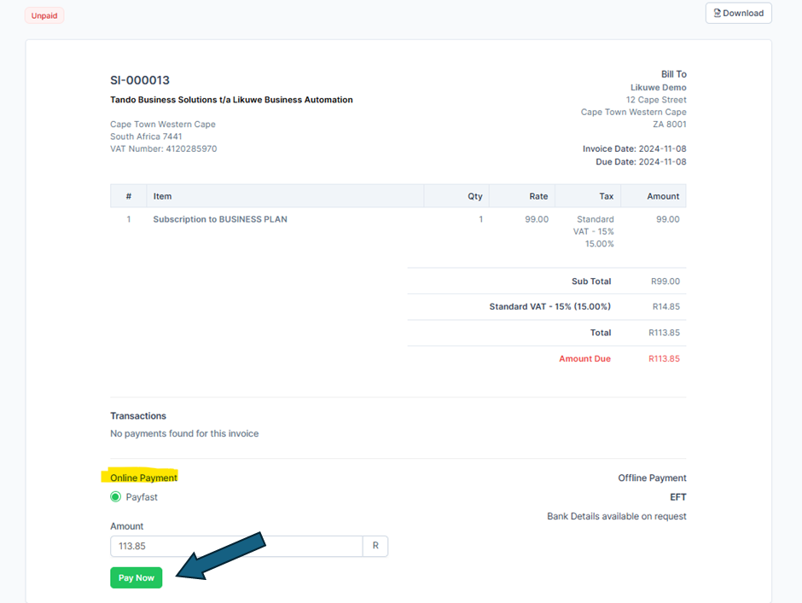This screenshot has height=603, width=802.
Task: Click the document icon in Download button
Action: [x=718, y=13]
